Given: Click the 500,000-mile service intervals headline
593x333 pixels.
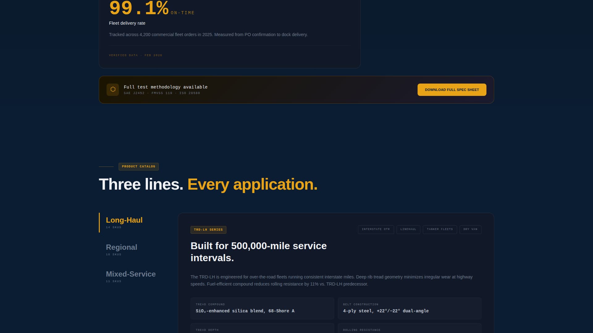Looking at the screenshot, I should [258, 252].
